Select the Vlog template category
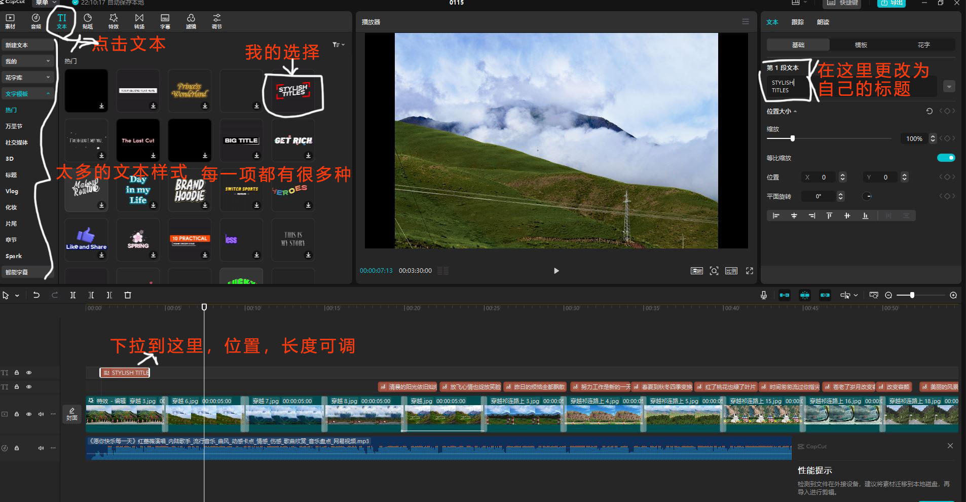966x502 pixels. point(12,191)
